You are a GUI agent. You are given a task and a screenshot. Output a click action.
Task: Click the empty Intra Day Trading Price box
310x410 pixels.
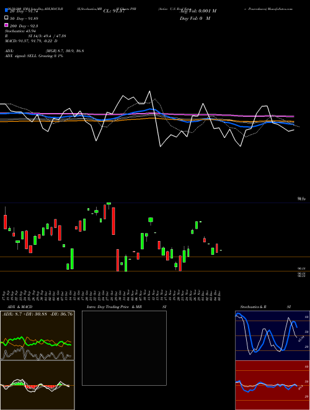click(124, 348)
